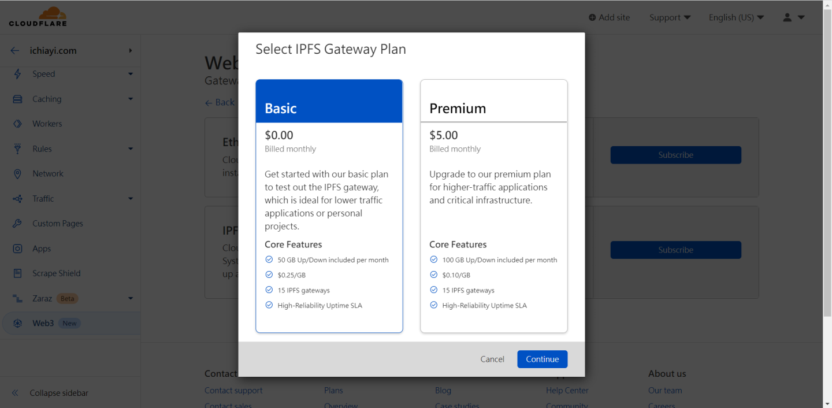Click the Scrape Shield document icon
The image size is (832, 408).
coord(17,273)
